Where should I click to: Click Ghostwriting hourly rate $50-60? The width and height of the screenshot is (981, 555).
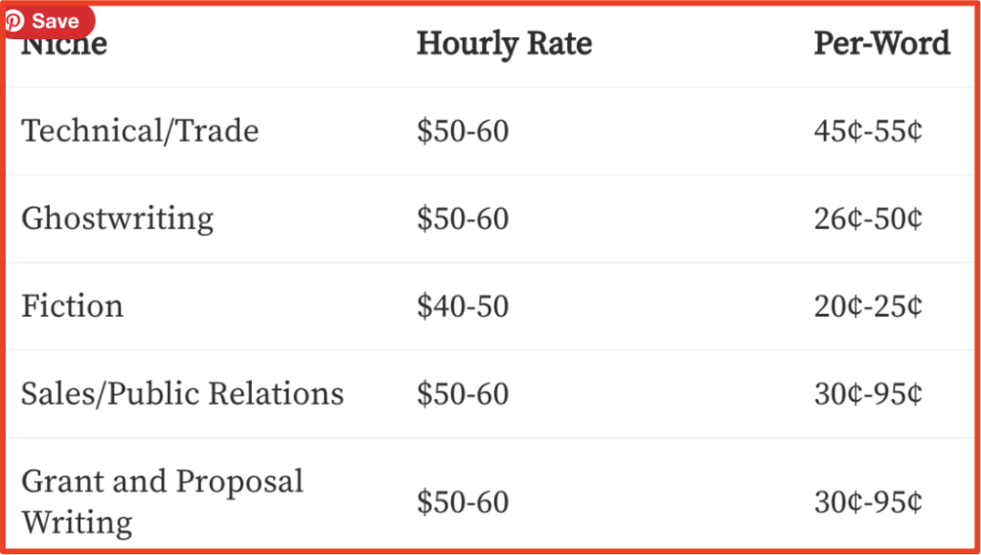tap(463, 219)
